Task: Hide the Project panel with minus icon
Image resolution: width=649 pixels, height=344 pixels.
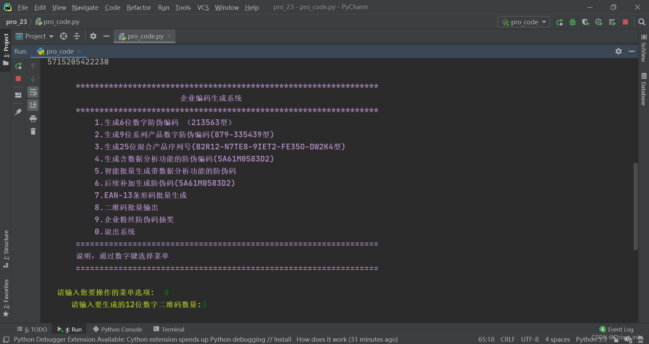Action: [x=106, y=36]
